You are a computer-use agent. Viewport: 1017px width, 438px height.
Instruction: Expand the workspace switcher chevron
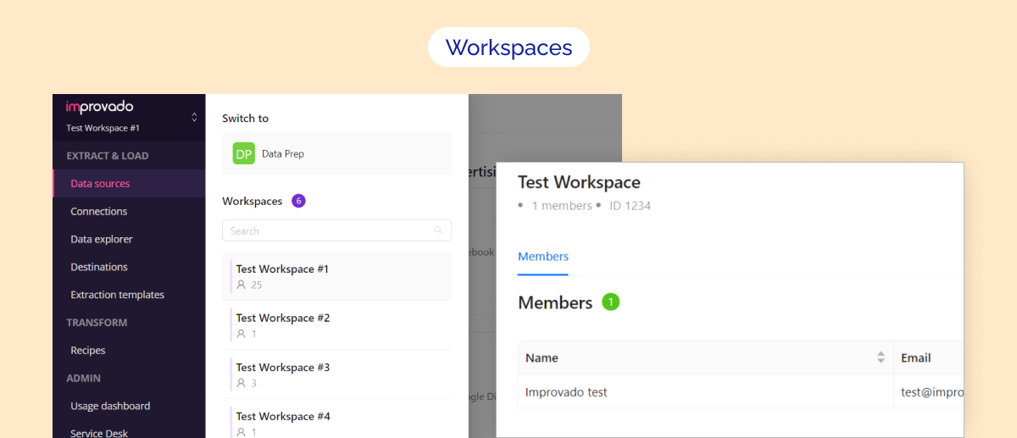(194, 117)
